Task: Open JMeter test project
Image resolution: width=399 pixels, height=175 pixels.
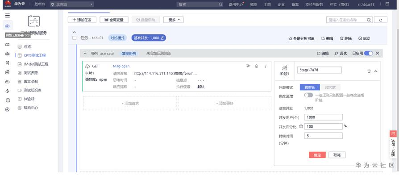Action: click(36, 64)
